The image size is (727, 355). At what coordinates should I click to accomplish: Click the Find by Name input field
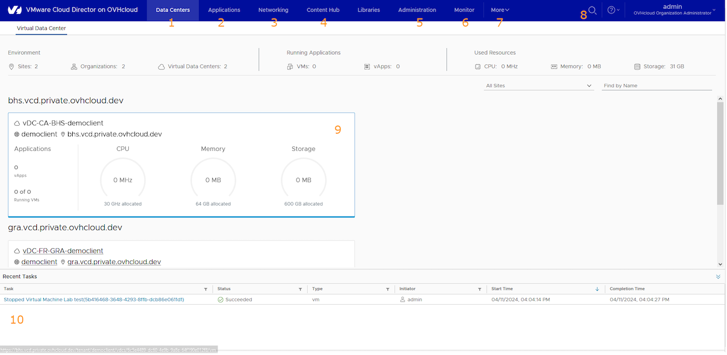[656, 85]
